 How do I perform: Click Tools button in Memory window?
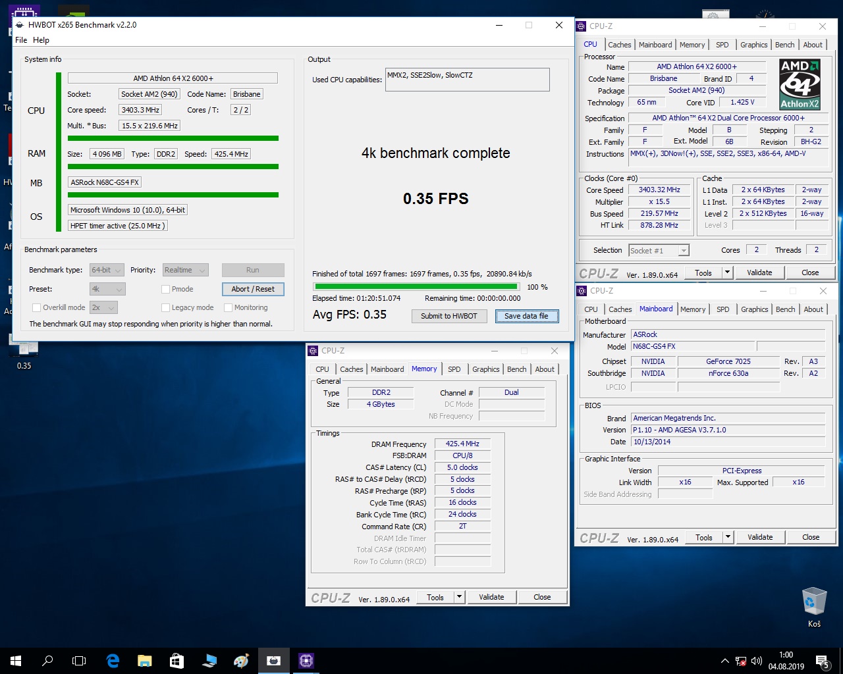click(435, 597)
